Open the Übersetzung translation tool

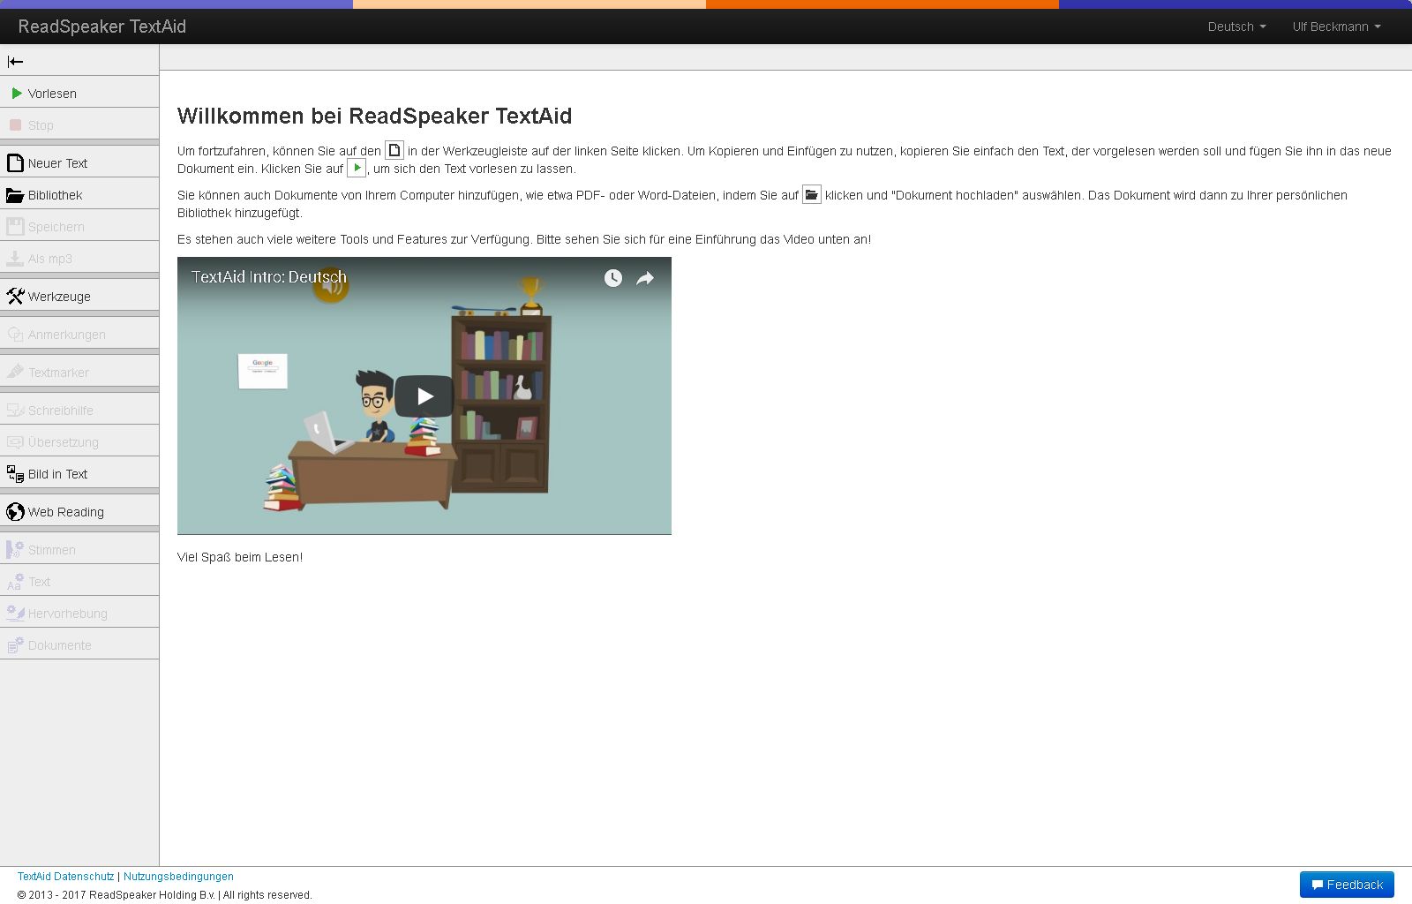coord(79,441)
